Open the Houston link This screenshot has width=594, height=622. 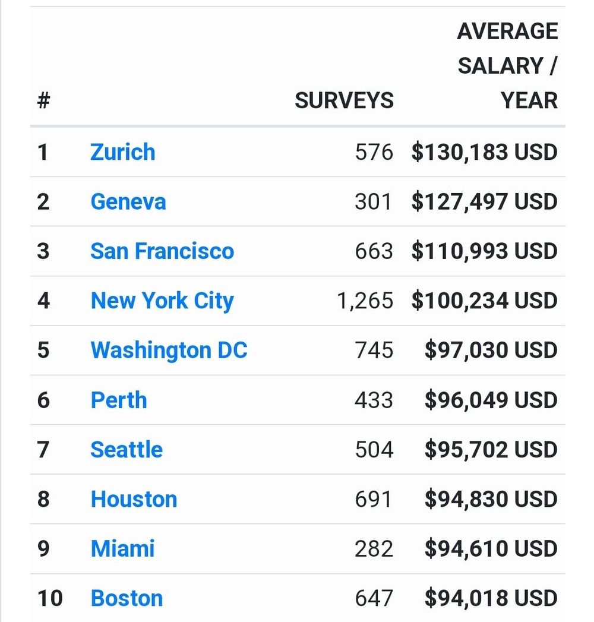tap(134, 499)
